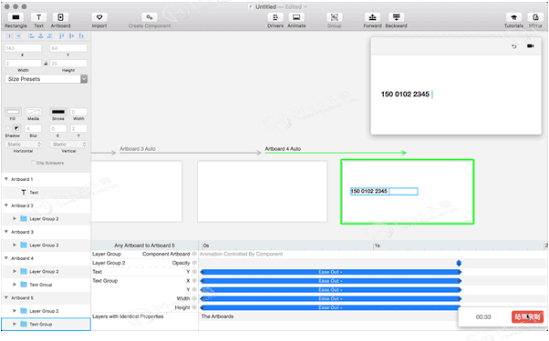Toggle Component Artboard animation for Layer Group
This screenshot has height=341, width=549.
194,254
